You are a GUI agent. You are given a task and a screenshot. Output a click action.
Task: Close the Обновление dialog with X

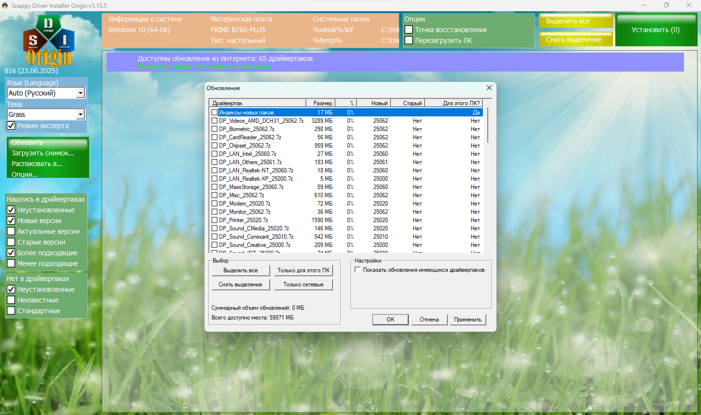click(489, 88)
